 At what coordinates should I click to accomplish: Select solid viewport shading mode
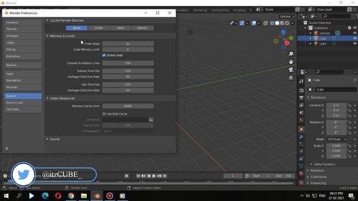click(277, 23)
